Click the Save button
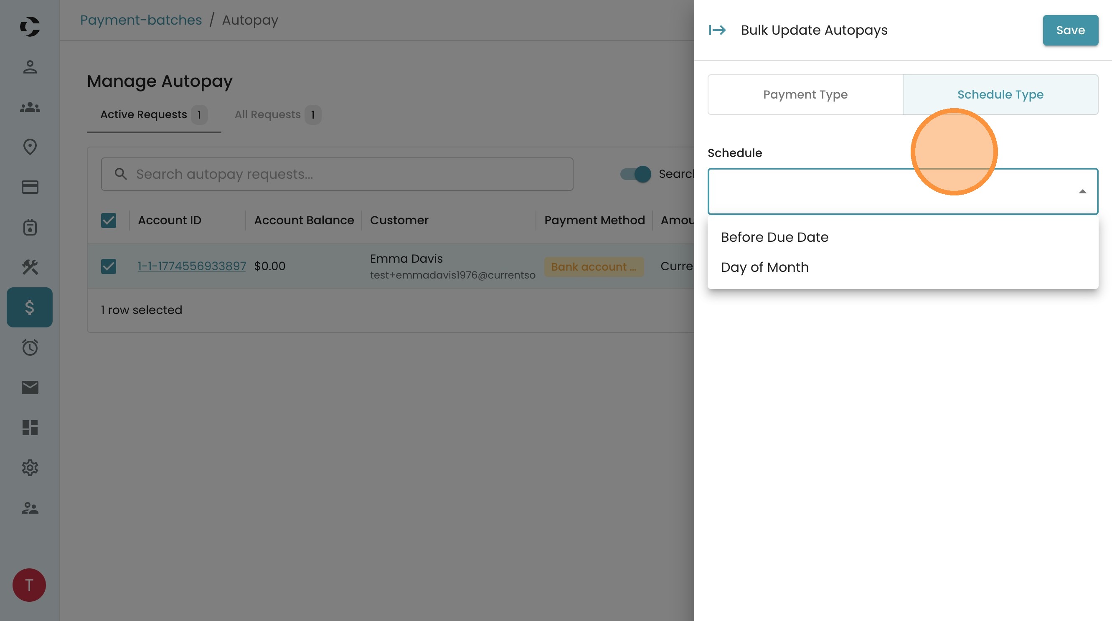This screenshot has width=1112, height=621. coord(1070,30)
